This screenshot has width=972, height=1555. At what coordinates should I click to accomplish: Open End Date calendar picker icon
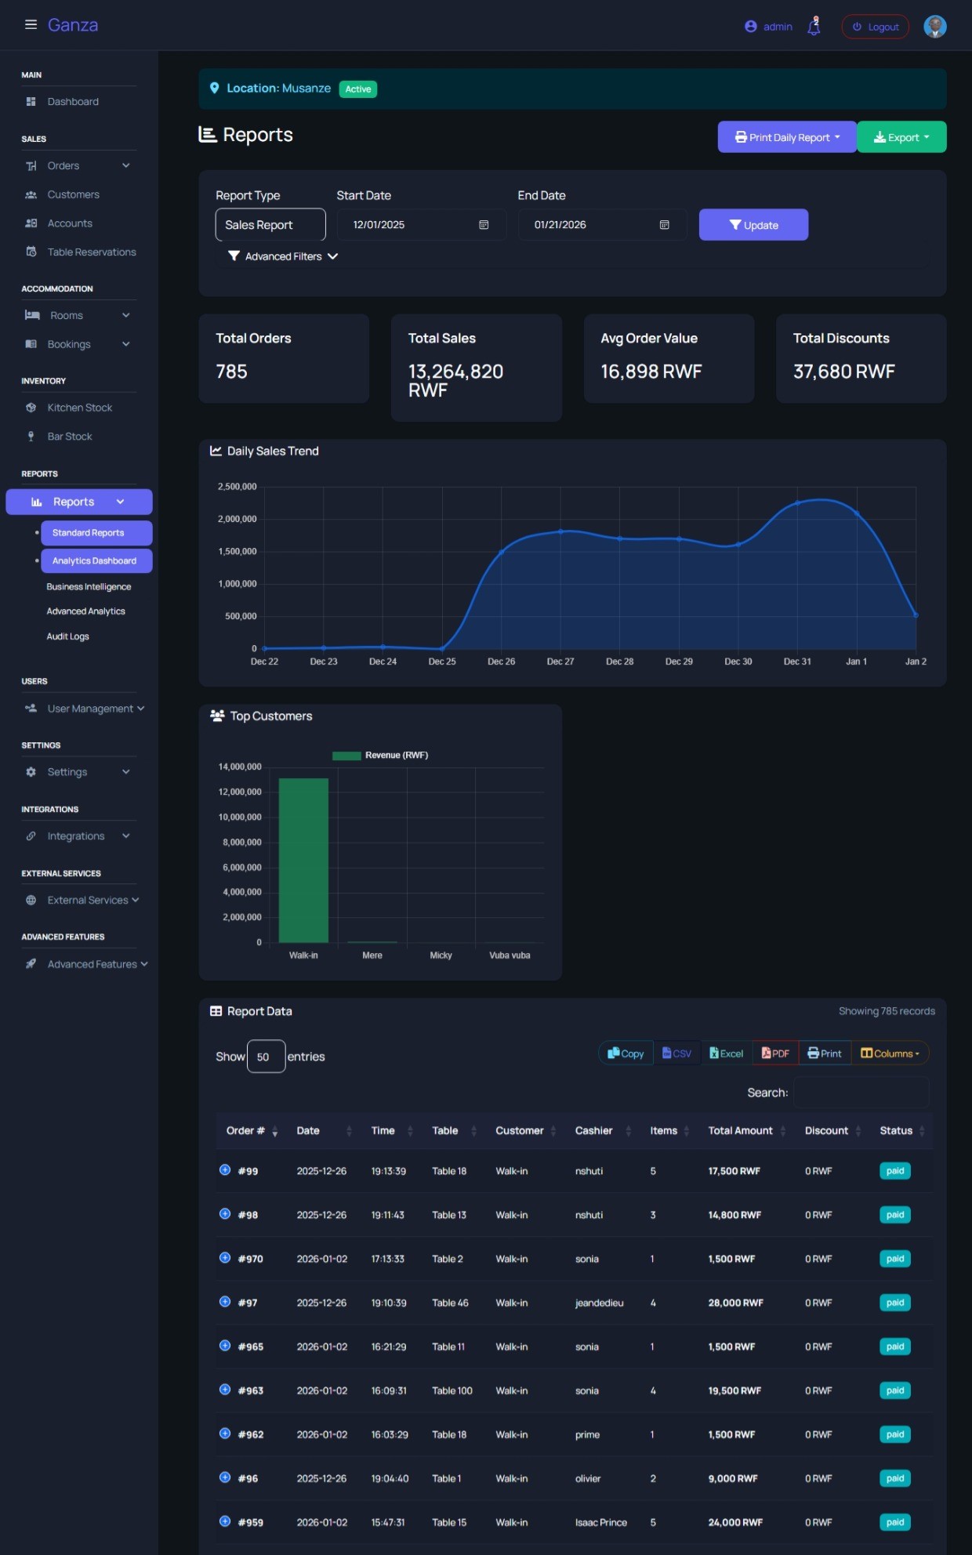click(x=664, y=225)
